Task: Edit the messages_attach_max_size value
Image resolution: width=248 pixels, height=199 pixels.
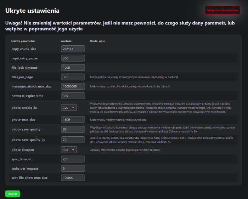Action: click(x=73, y=86)
